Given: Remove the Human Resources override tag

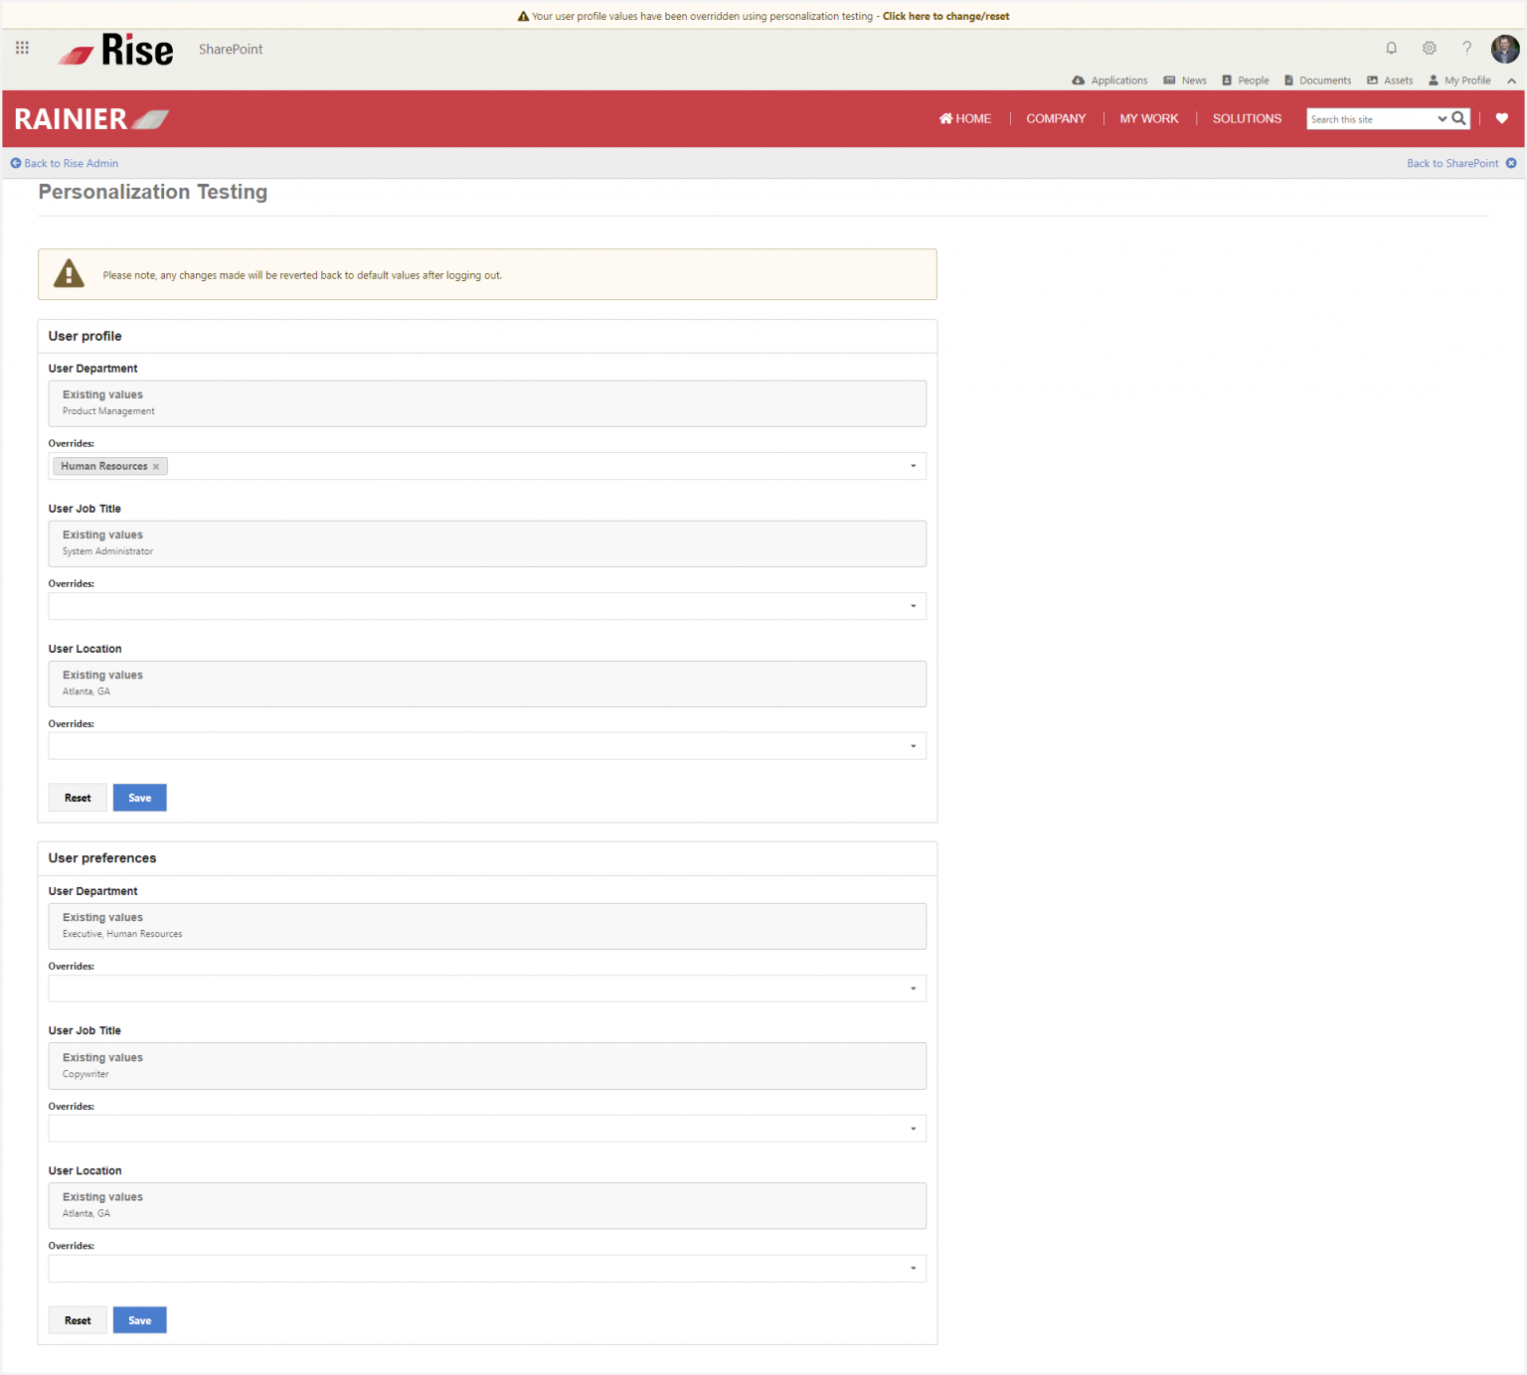Looking at the screenshot, I should coord(156,466).
